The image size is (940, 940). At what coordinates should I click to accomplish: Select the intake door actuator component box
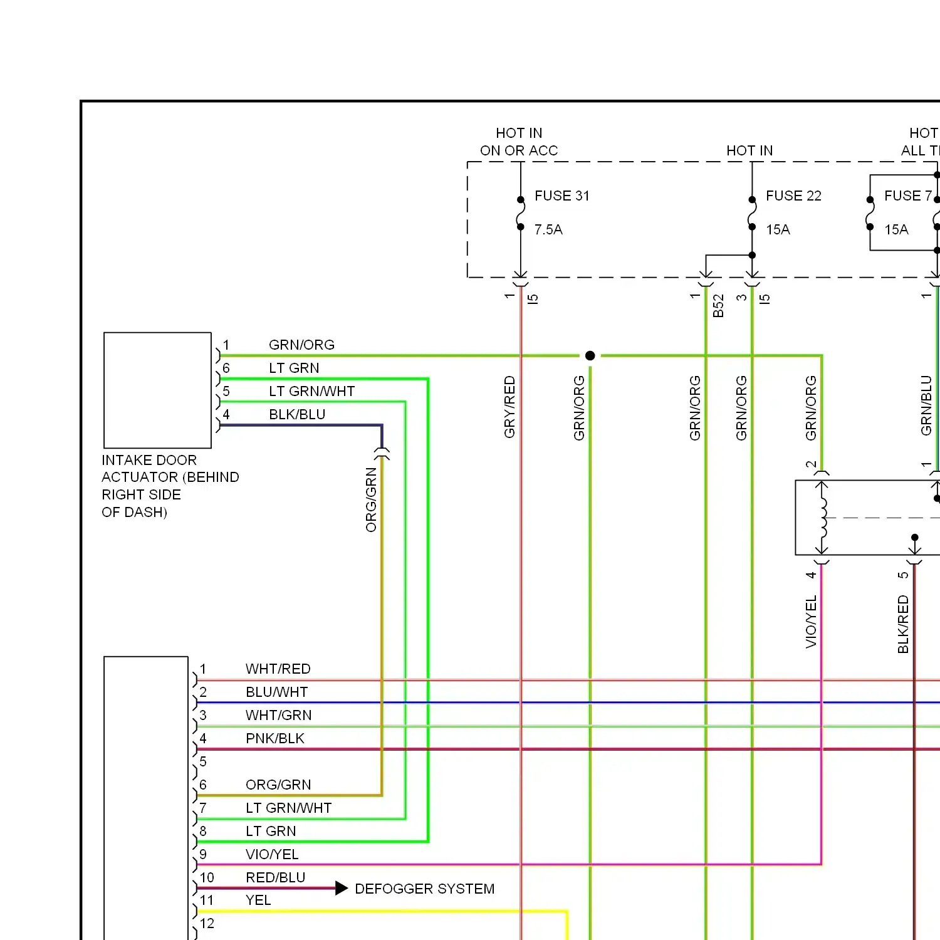pyautogui.click(x=157, y=390)
